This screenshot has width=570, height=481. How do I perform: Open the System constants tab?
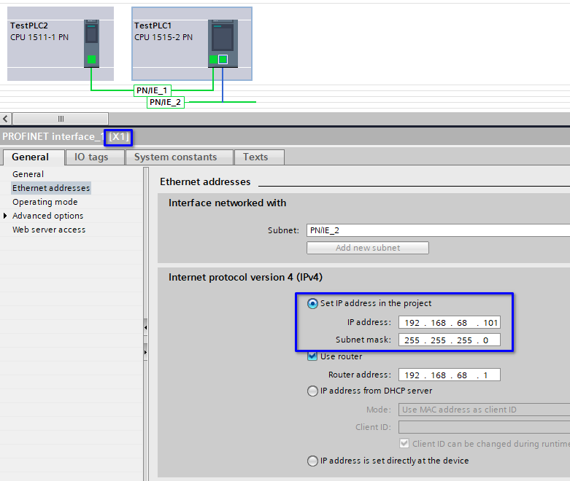click(x=179, y=157)
